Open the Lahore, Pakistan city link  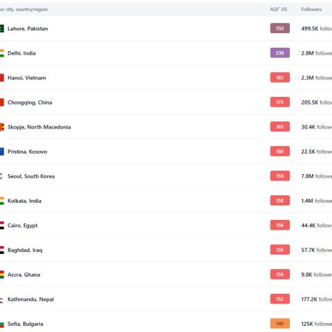click(28, 28)
